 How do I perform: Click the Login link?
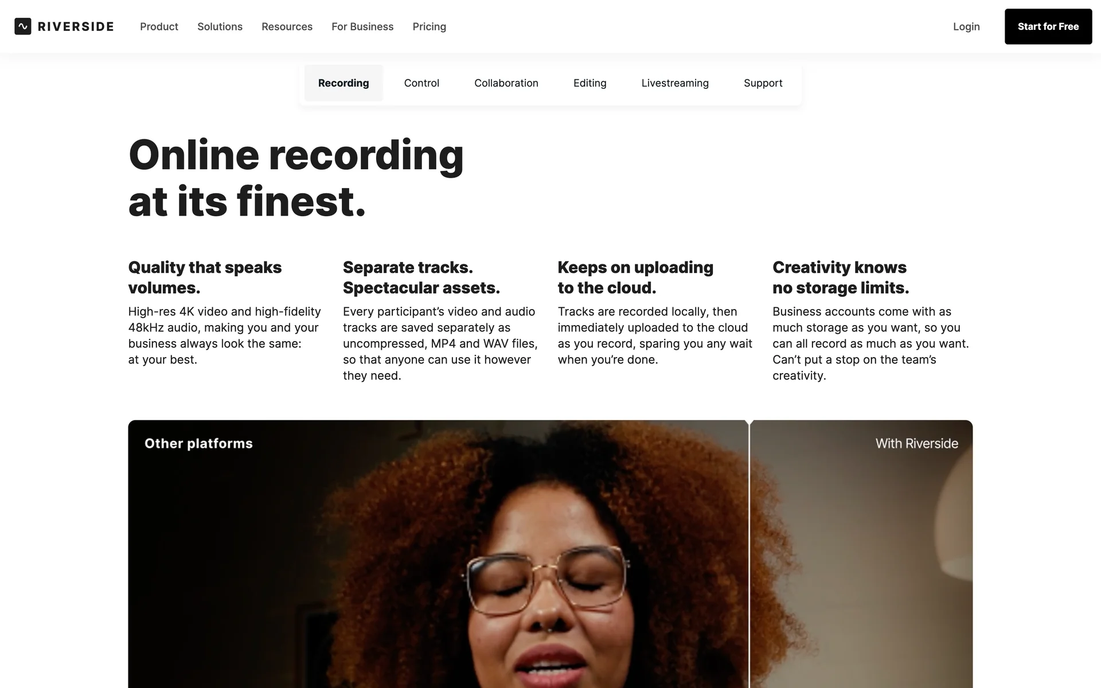pyautogui.click(x=966, y=26)
